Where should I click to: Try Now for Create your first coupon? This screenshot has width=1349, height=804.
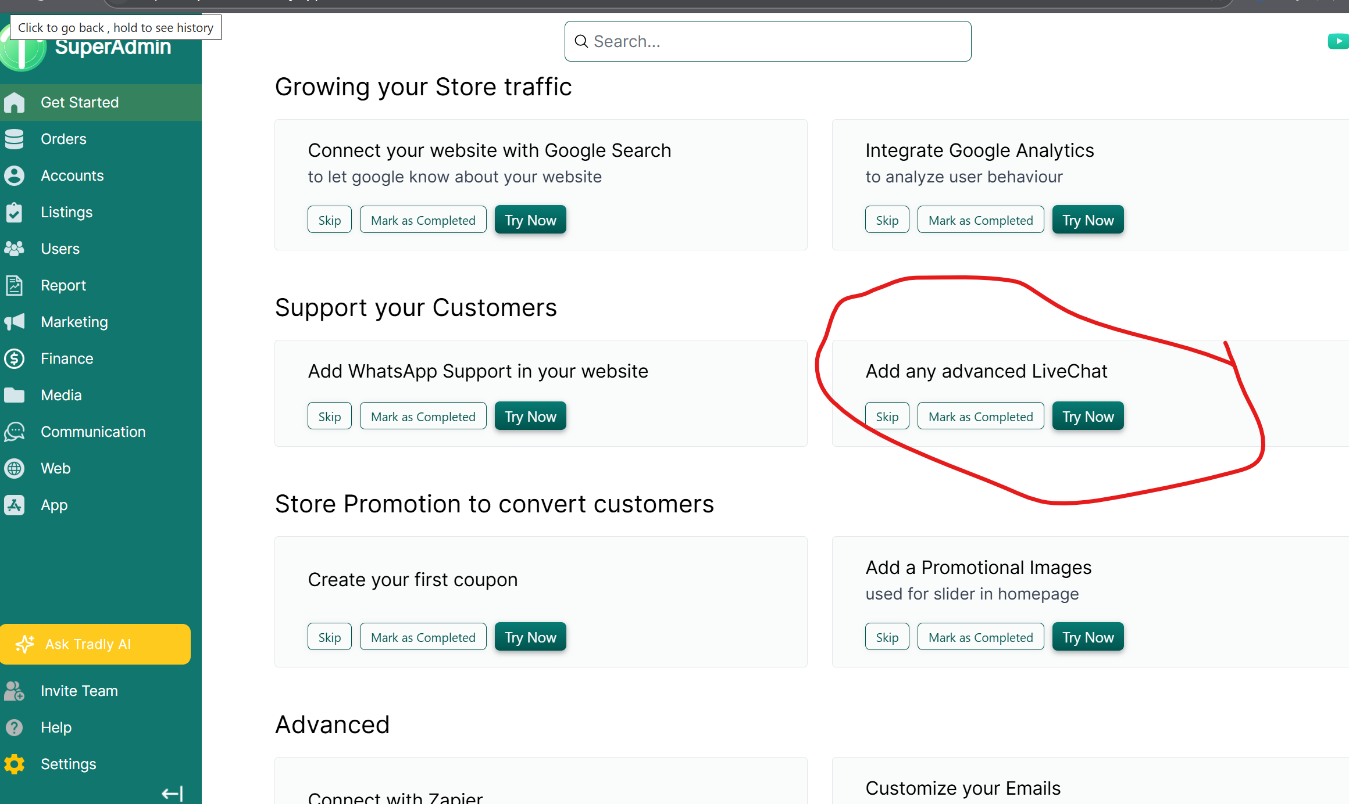coord(530,637)
